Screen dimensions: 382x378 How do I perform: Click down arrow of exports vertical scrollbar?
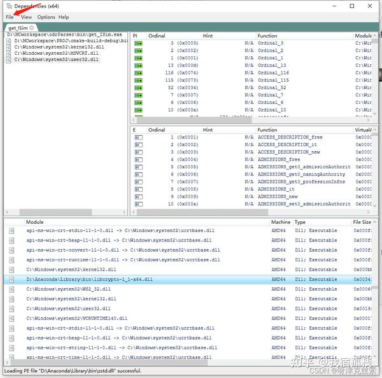coord(375,206)
